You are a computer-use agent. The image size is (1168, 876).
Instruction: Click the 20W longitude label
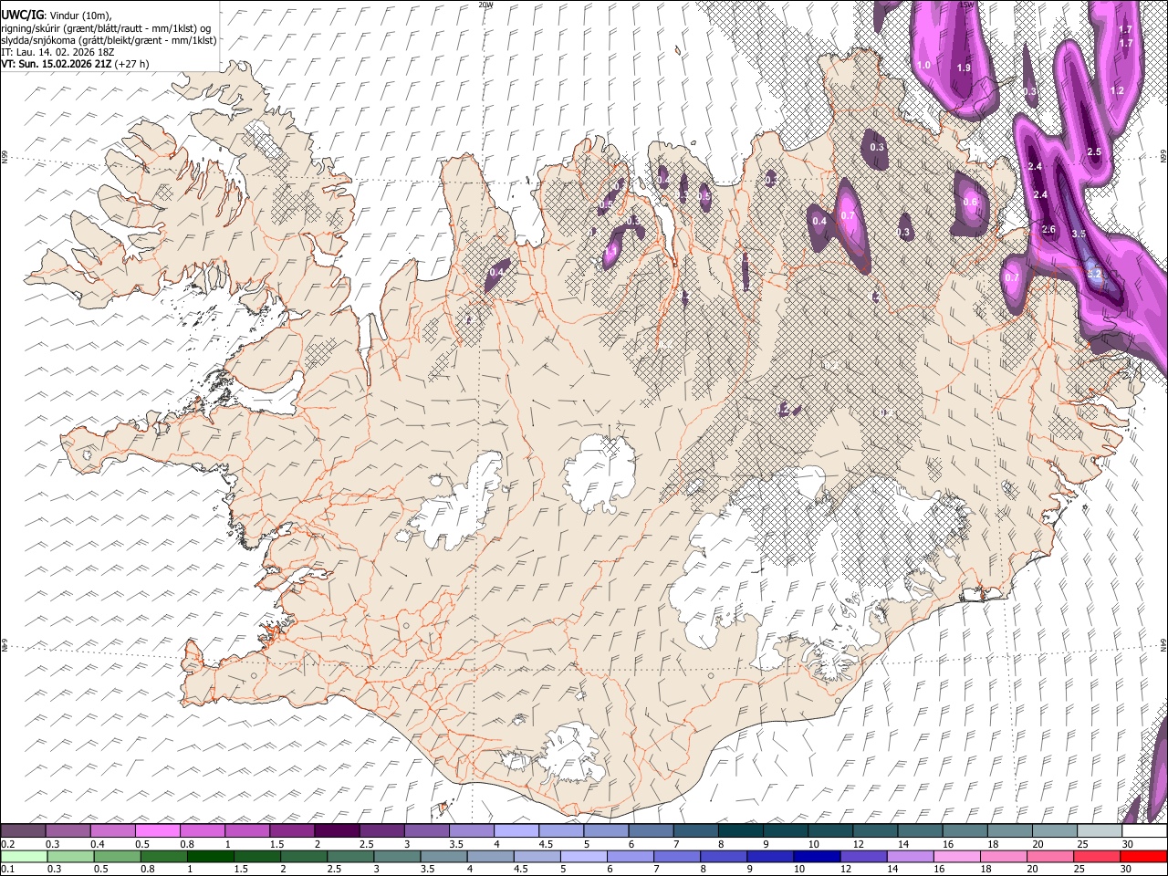[x=486, y=5]
